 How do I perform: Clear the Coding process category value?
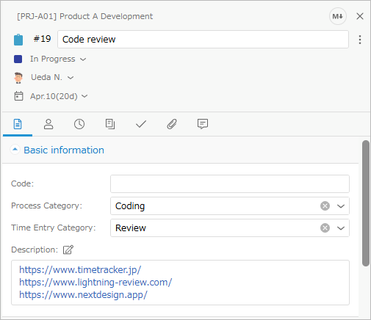click(x=325, y=206)
